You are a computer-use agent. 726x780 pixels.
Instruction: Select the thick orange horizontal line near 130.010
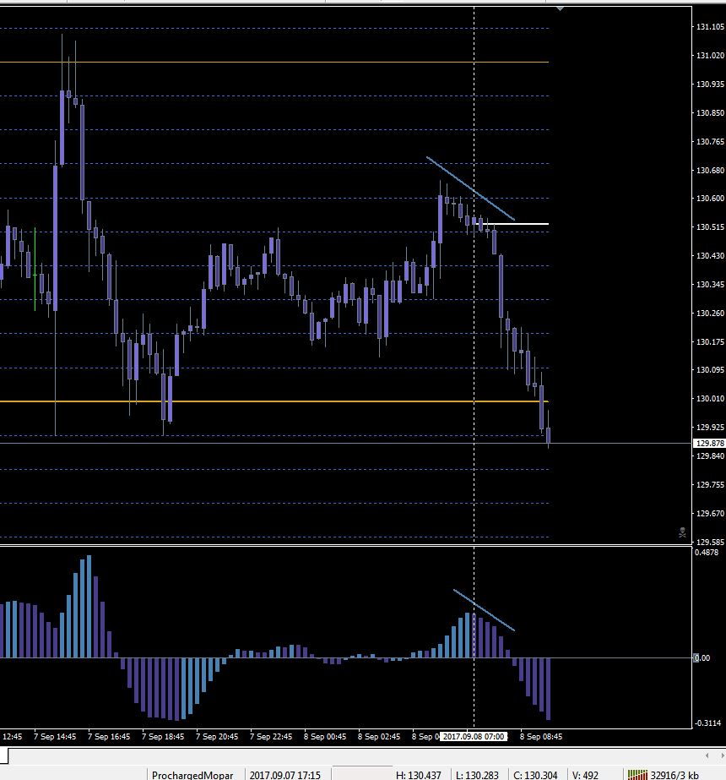pos(274,401)
